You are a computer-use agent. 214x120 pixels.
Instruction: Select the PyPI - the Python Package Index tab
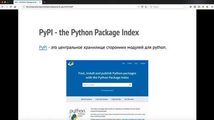coord(28,2)
